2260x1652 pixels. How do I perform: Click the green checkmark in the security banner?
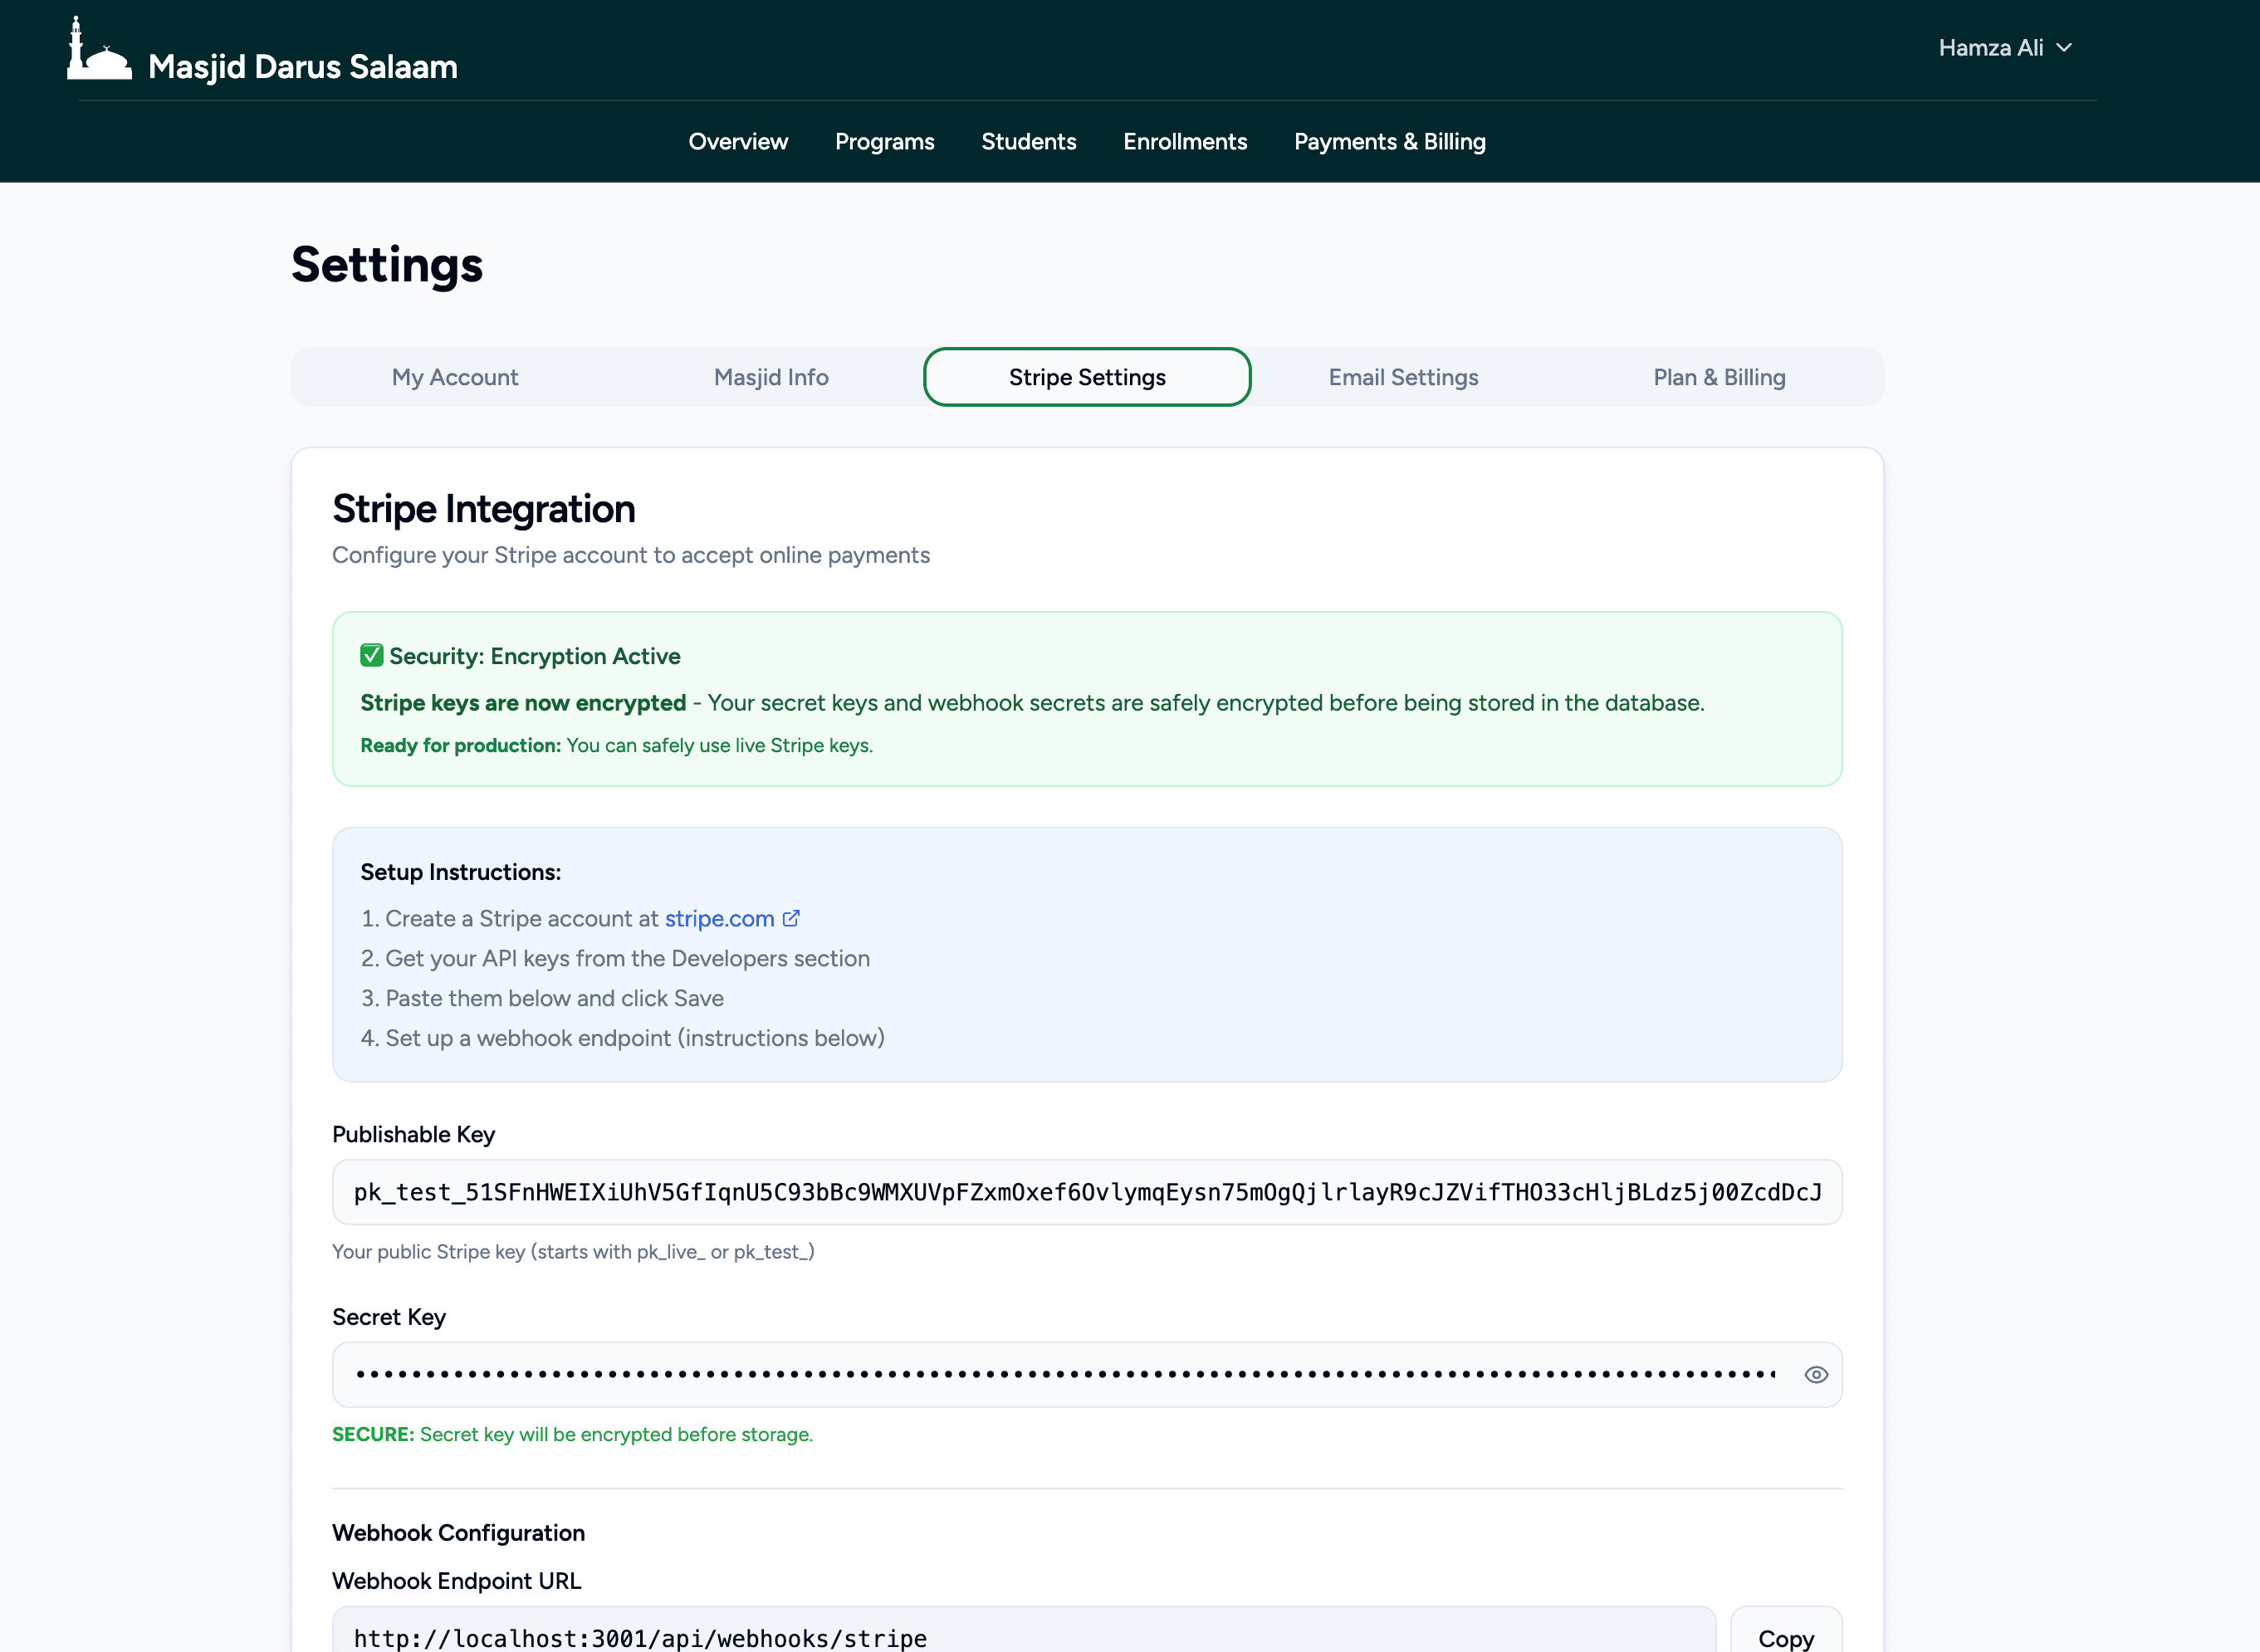pos(371,655)
